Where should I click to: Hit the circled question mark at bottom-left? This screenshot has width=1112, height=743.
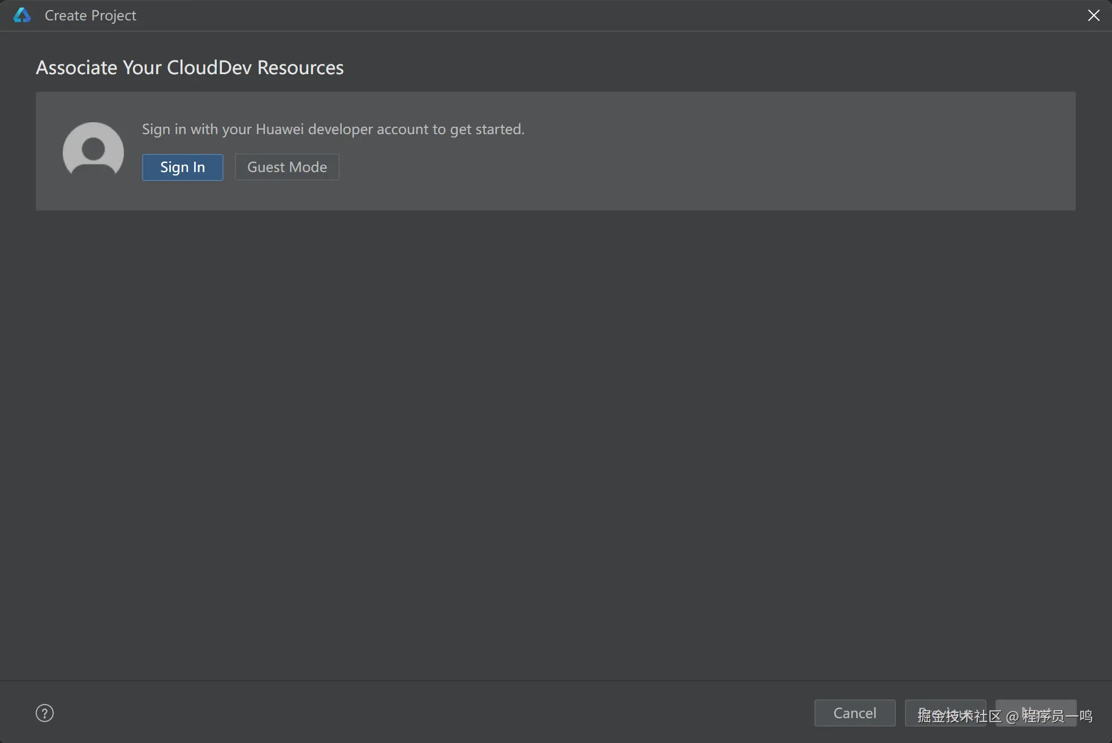(x=45, y=713)
